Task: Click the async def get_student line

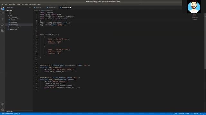Action: (x=51, y=67)
